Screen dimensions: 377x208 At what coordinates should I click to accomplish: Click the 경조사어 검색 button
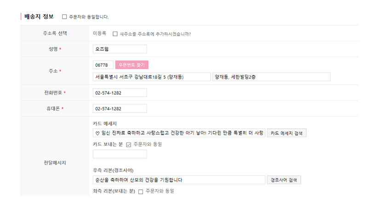[x=284, y=180]
